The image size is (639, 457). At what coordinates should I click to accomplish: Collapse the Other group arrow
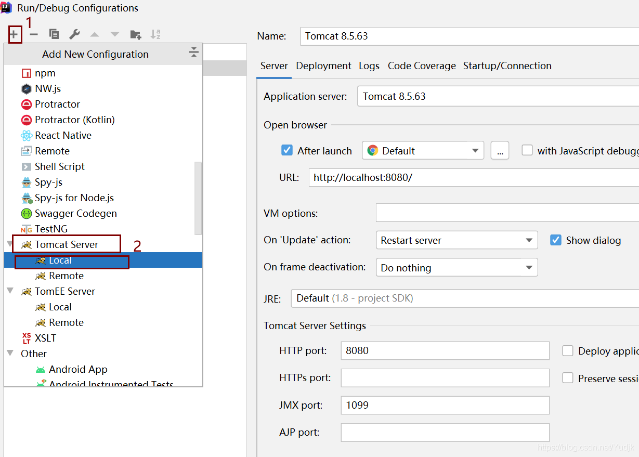[10, 354]
